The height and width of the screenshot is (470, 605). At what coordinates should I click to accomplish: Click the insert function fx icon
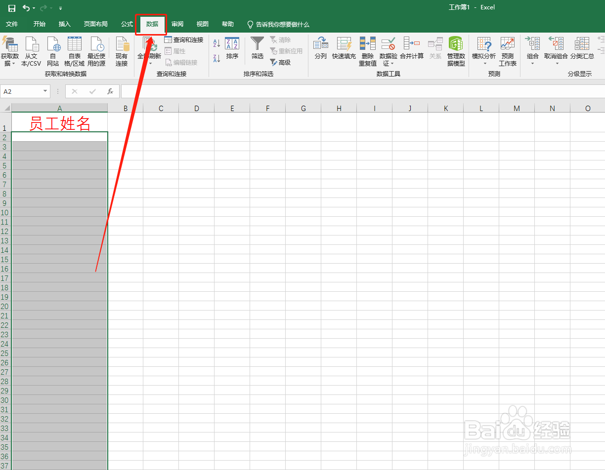tap(110, 91)
